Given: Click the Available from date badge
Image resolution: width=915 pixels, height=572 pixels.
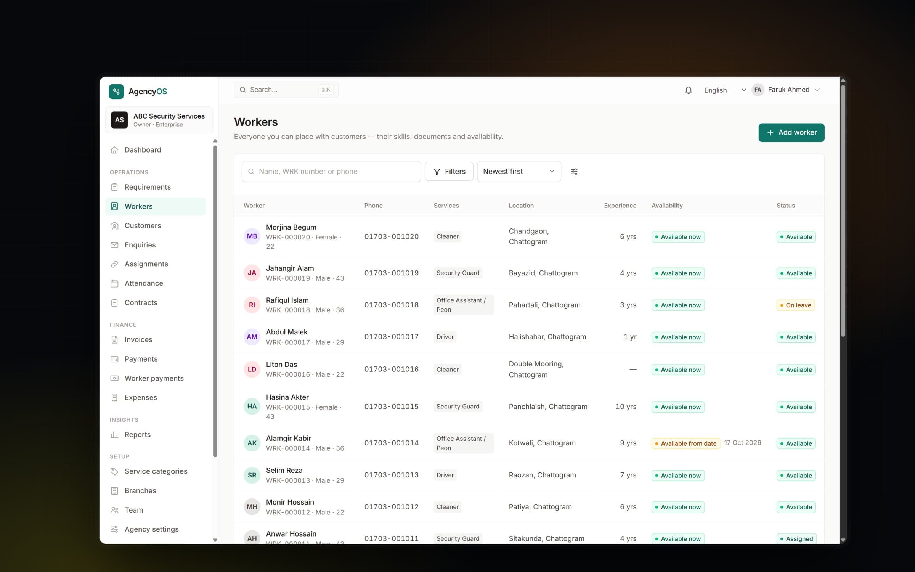Looking at the screenshot, I should pyautogui.click(x=685, y=443).
